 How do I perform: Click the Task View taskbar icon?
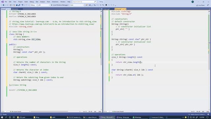coord(14,117)
